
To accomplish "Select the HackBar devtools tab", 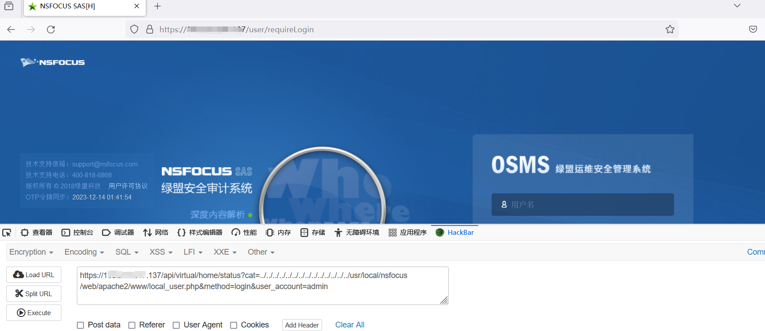I will tap(454, 233).
